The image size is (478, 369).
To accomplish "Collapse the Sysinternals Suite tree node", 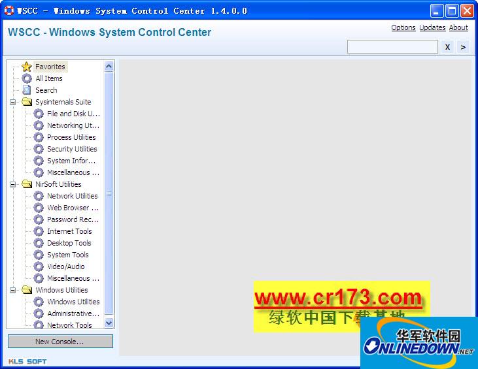I will pos(13,102).
